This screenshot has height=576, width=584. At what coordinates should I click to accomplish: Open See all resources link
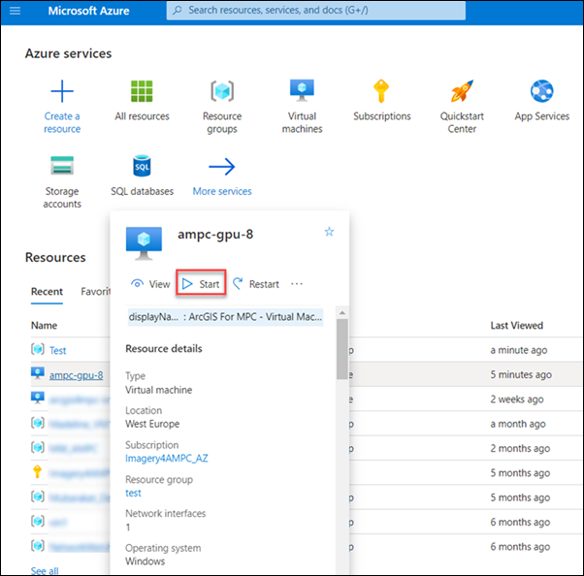pos(45,570)
